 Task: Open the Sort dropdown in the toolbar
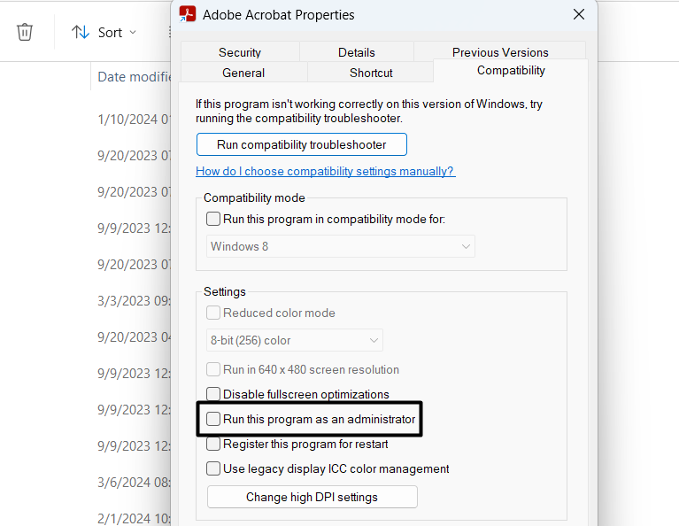pos(104,32)
